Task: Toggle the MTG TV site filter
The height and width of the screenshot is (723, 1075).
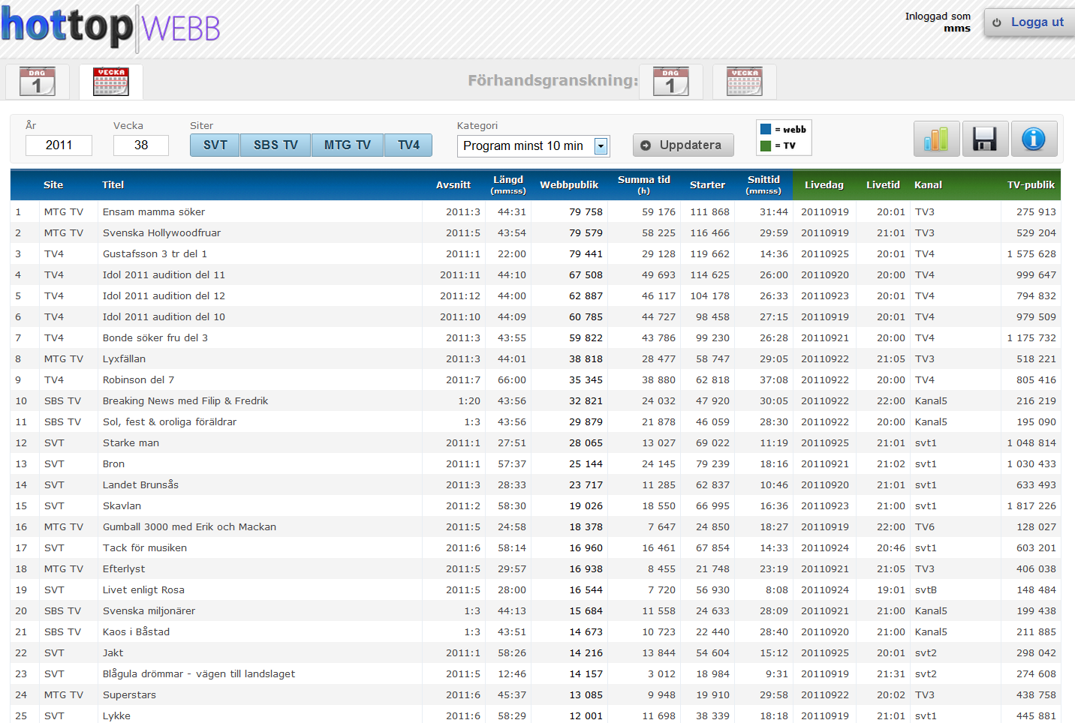Action: pos(348,145)
